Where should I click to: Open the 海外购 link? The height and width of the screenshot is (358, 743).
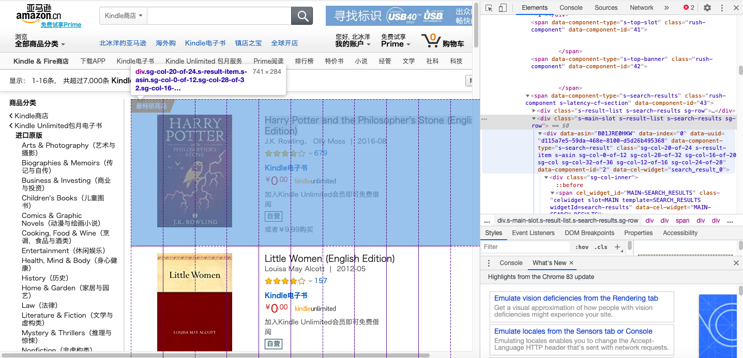[x=165, y=43]
